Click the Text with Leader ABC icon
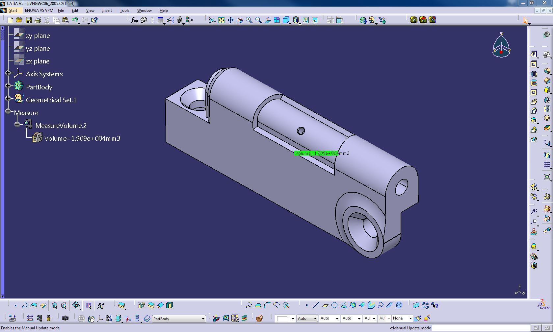 tap(534, 211)
